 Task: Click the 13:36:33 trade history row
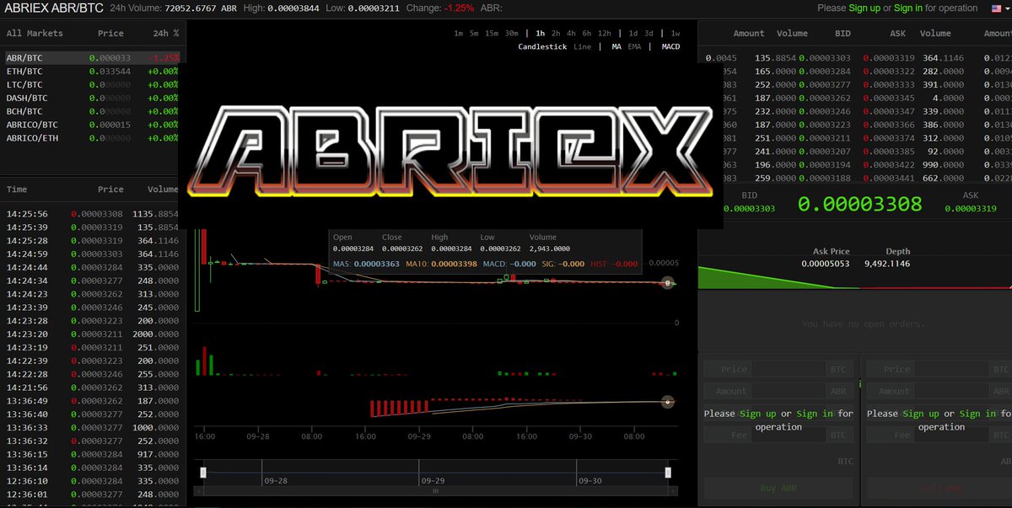[x=93, y=427]
